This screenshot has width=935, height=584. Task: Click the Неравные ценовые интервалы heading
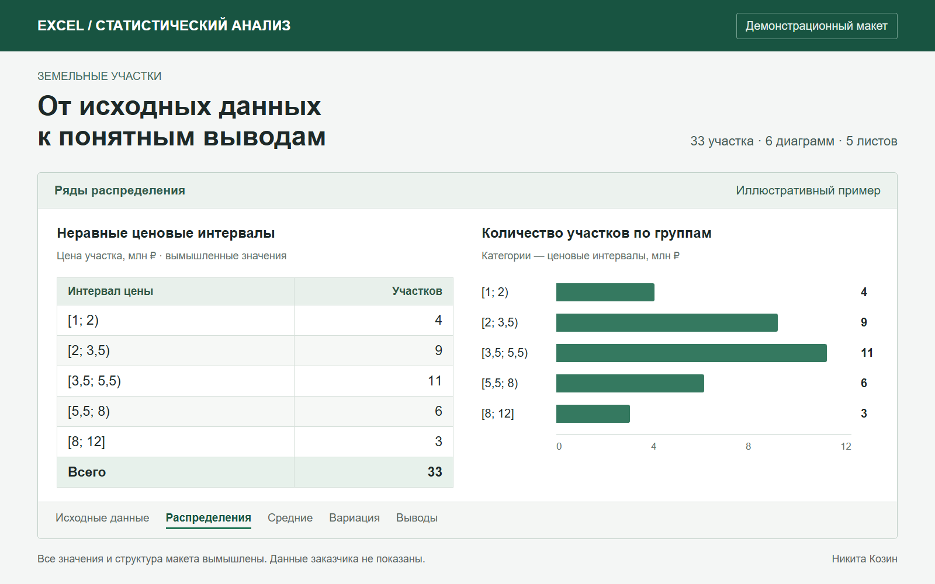166,233
